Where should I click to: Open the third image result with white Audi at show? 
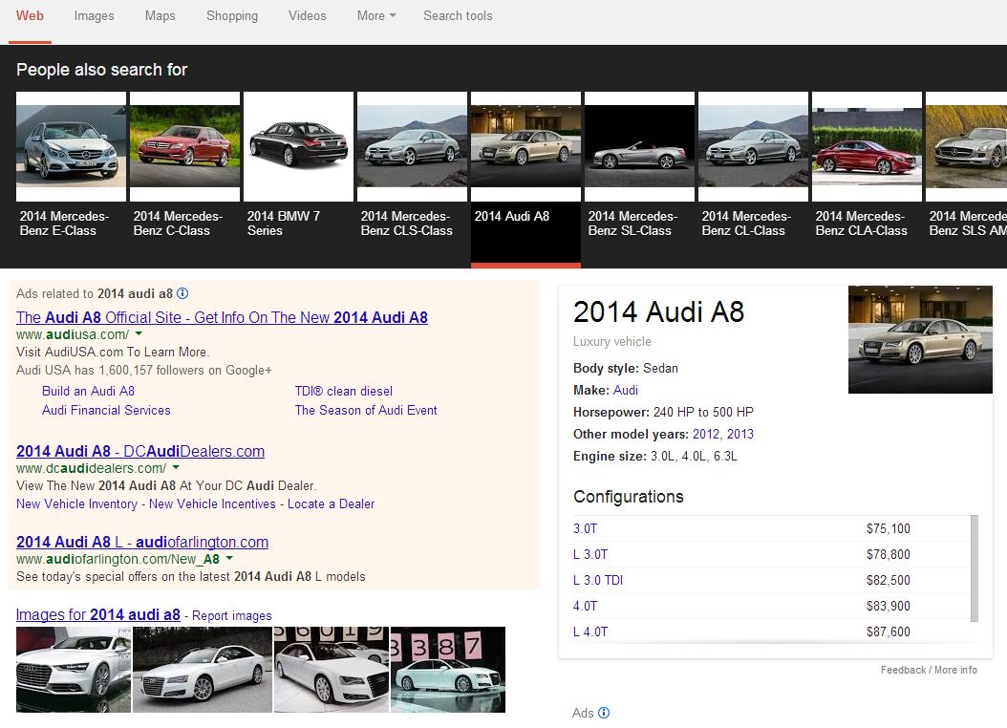pyautogui.click(x=332, y=670)
